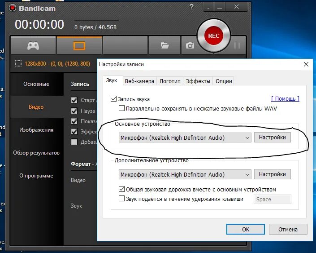Switch to the Логотип tab

coord(170,81)
